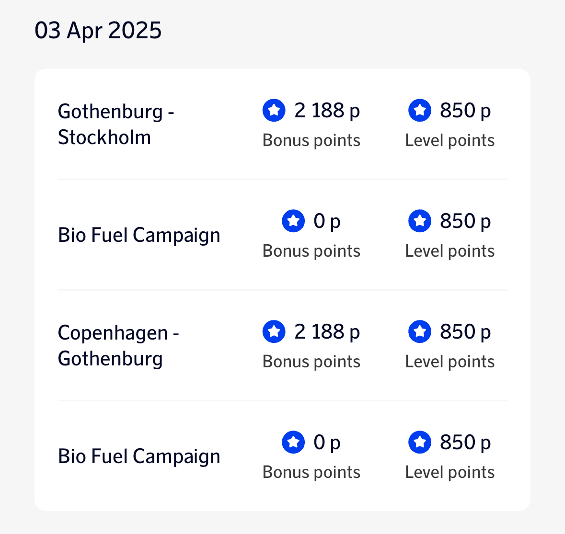Click 0 p value of first Bio Fuel Campaign

click(x=327, y=221)
